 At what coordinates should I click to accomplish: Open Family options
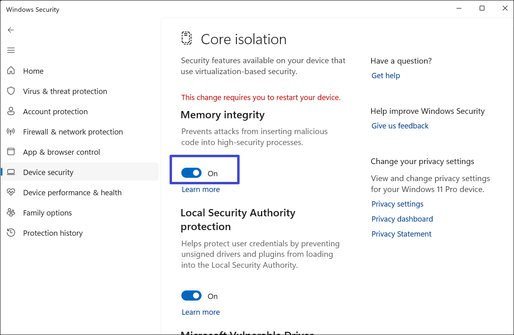point(47,213)
